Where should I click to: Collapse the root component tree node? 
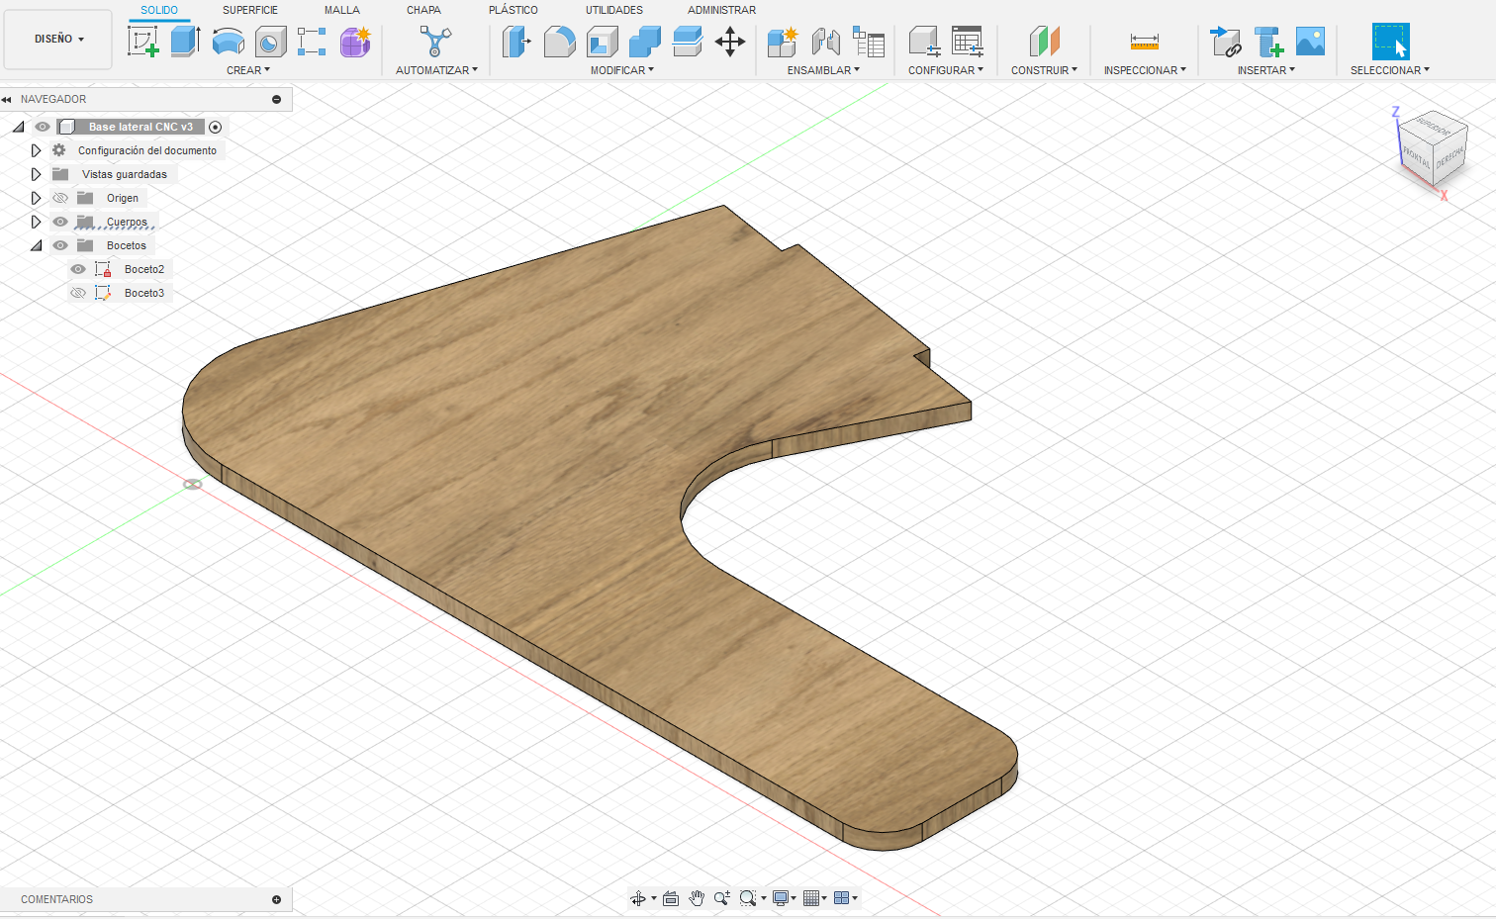19,127
